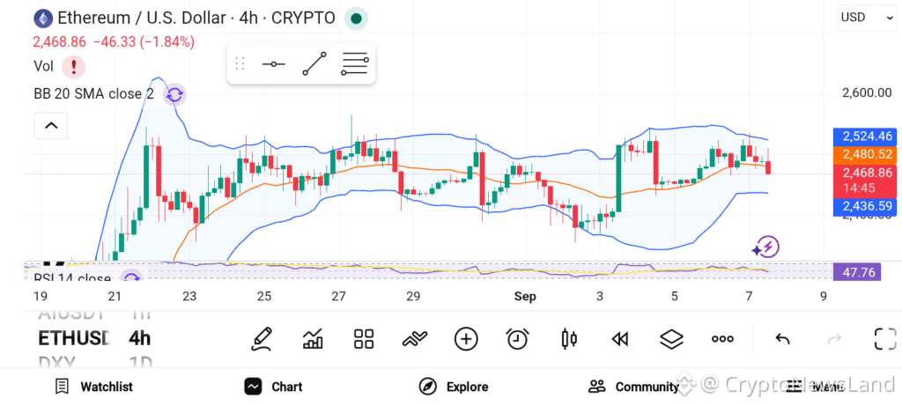Viewport: 902px width, 406px height.
Task: Enter fullscreen mode with the corner brackets icon
Action: point(885,339)
